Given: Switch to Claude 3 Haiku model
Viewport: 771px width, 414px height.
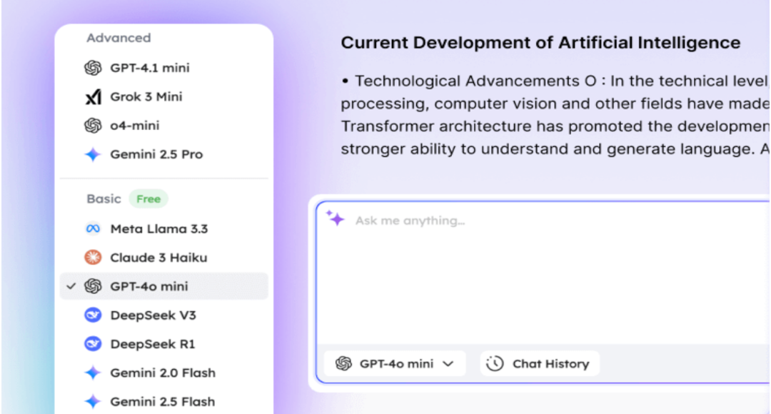Looking at the screenshot, I should [x=158, y=258].
